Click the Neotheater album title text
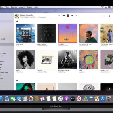Viewport: 113px width, 113px height. click(20, 44)
